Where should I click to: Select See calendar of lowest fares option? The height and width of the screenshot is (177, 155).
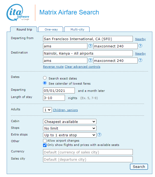tap(45, 83)
